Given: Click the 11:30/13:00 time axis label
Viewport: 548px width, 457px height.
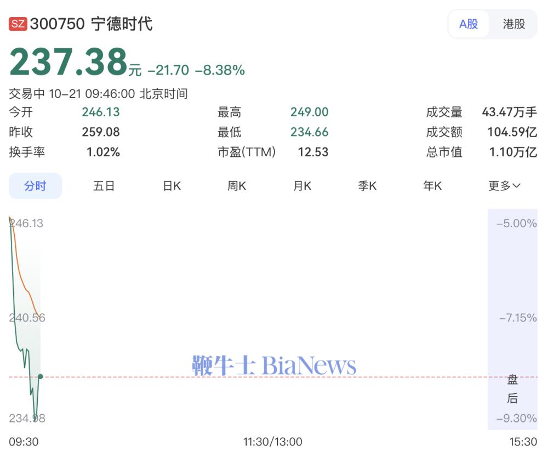Looking at the screenshot, I should (272, 442).
